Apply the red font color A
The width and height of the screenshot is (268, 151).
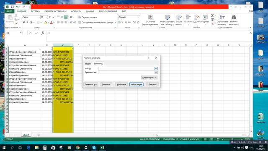tap(51, 22)
